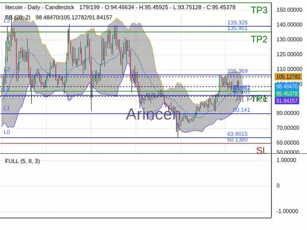Click the purple 91.84157 price tag
The image size is (307, 230).
tap(287, 101)
